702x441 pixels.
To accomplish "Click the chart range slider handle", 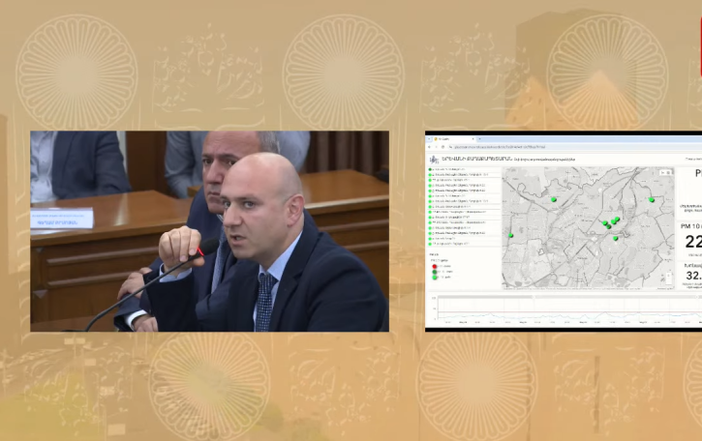I will click(533, 297).
